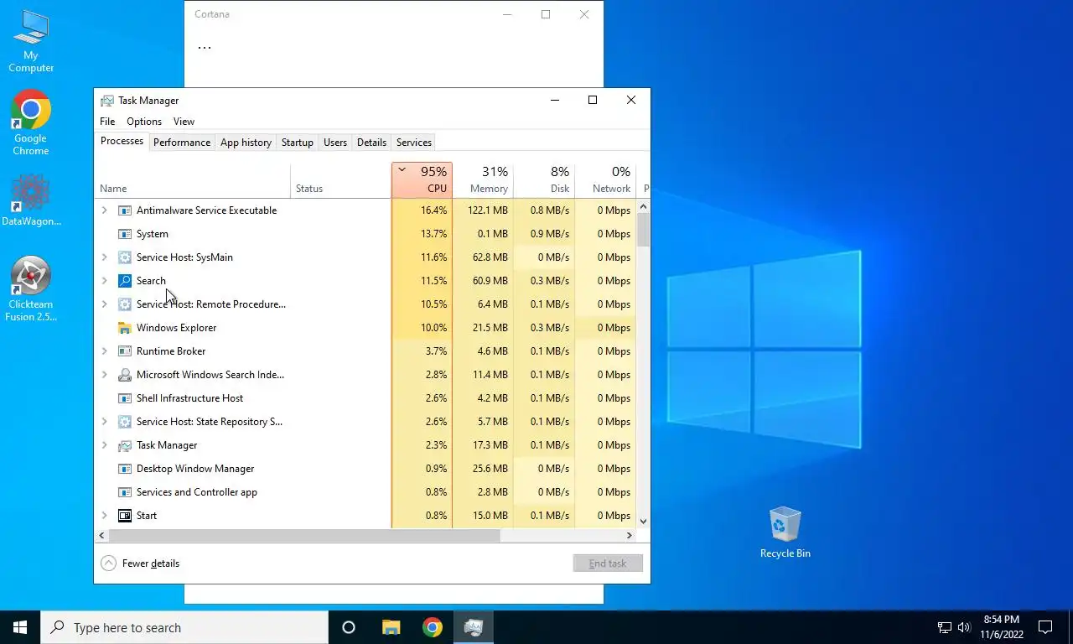
Task: Click the Microsoft Windows Search Indexer icon
Action: pyautogui.click(x=125, y=375)
